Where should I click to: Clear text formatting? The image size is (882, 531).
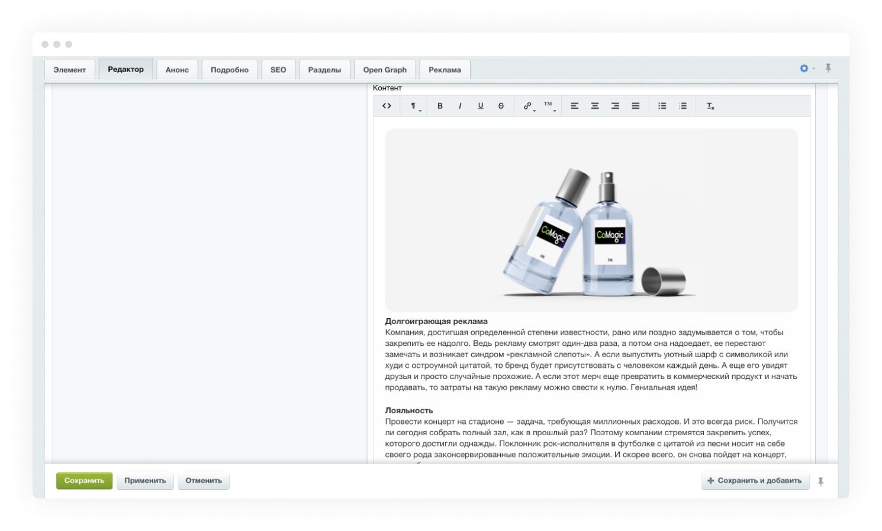click(710, 106)
